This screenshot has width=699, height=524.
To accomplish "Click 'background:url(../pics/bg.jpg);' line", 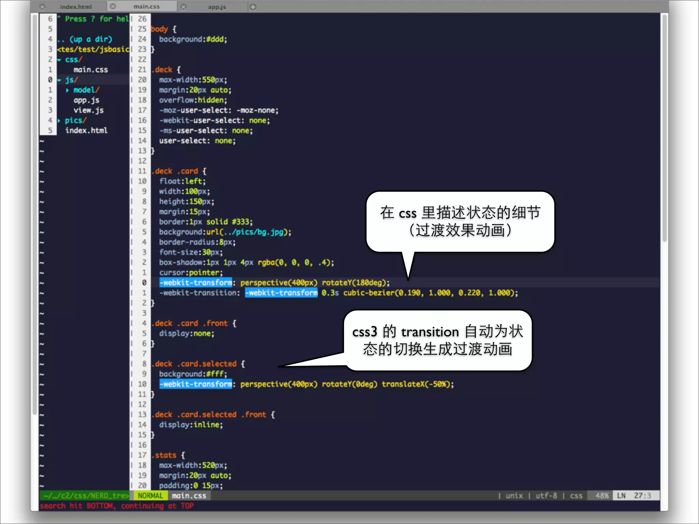I will coord(225,232).
